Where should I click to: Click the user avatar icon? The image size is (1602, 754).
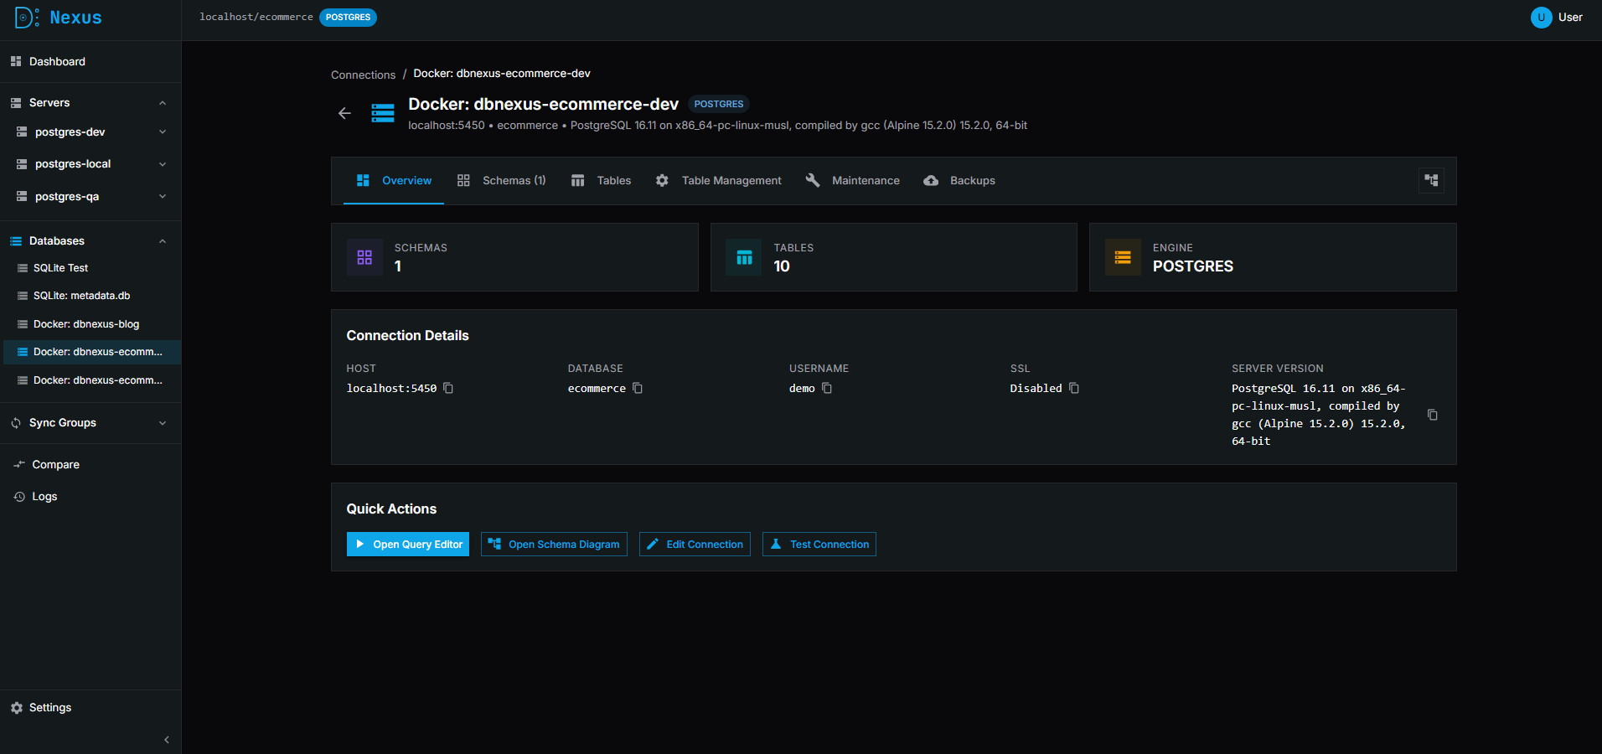(x=1541, y=18)
